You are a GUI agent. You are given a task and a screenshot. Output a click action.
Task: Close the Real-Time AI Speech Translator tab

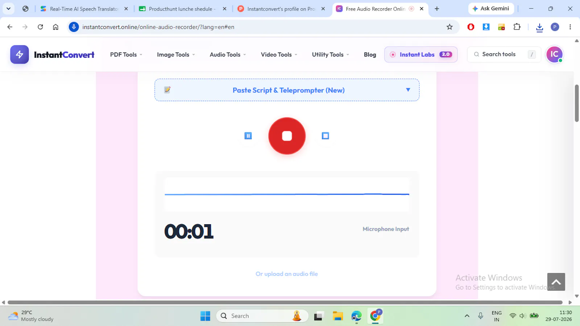point(126,9)
